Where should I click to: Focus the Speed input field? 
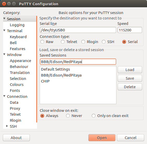click(130, 30)
